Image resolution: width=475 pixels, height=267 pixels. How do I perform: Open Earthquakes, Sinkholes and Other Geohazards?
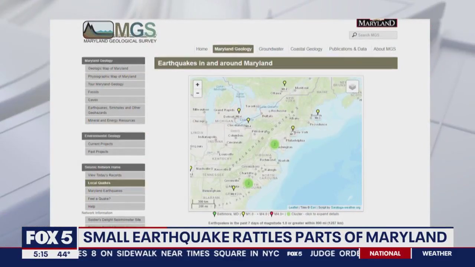[x=115, y=110]
